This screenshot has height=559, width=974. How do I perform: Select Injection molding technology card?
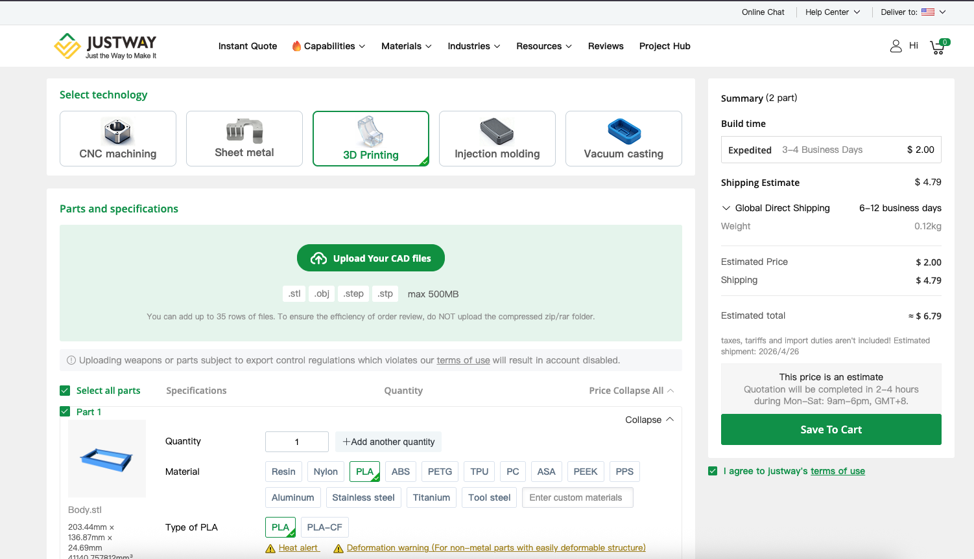click(x=497, y=139)
